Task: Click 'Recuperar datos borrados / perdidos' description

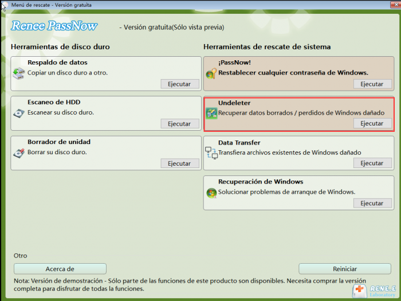Action: click(301, 113)
